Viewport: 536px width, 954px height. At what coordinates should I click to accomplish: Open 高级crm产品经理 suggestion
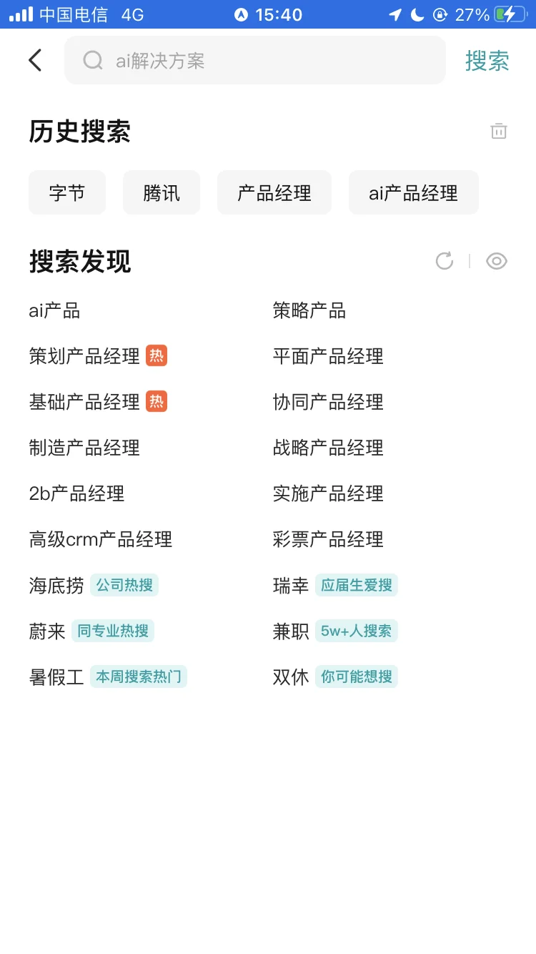[101, 539]
